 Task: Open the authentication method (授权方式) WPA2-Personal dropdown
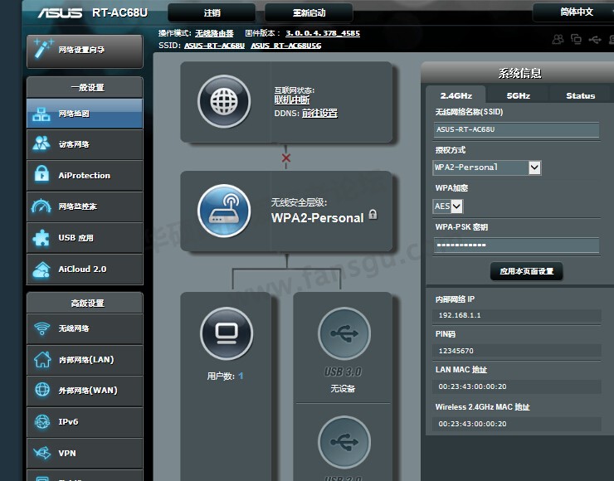(487, 168)
